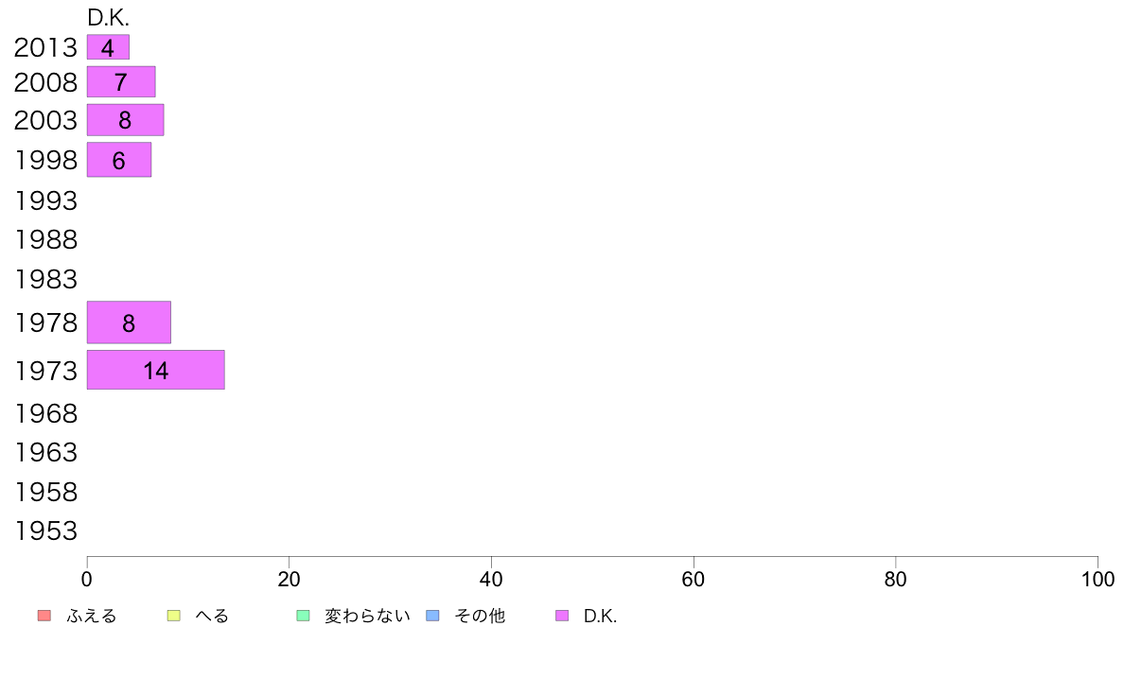Click the D.K. column header label

(x=108, y=18)
